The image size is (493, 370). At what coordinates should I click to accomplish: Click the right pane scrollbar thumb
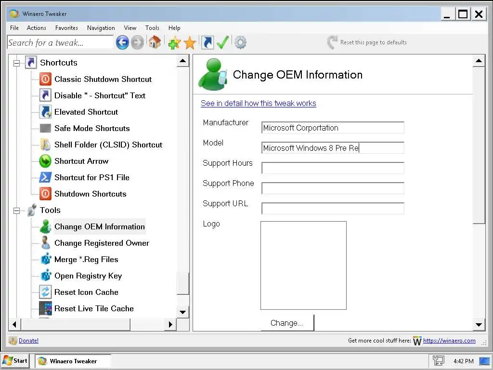click(479, 145)
